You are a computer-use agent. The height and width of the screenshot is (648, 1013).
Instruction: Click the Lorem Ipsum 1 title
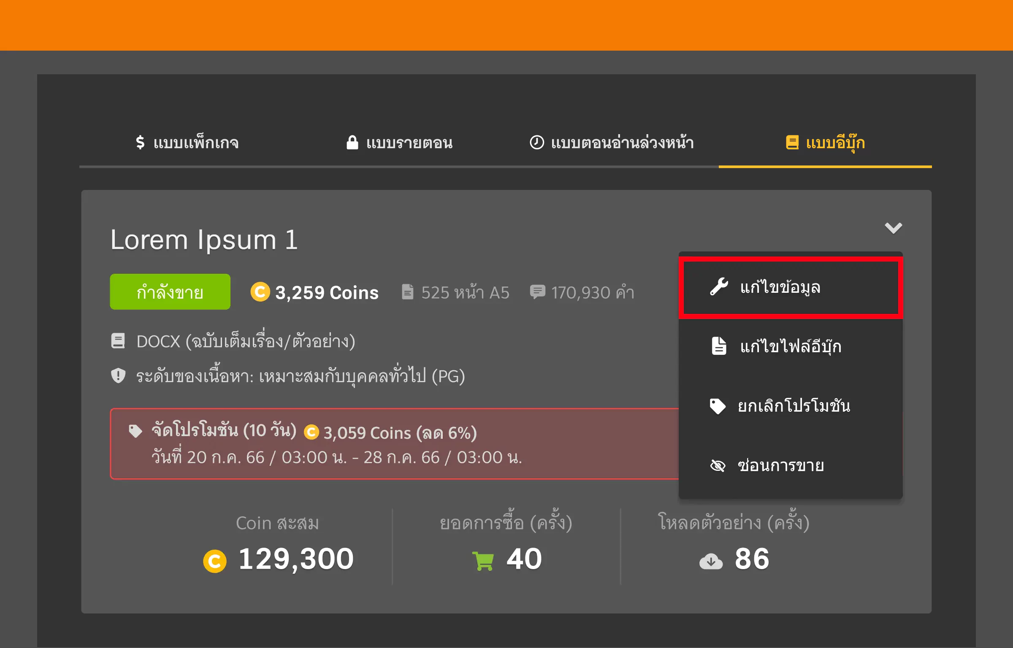coord(204,240)
